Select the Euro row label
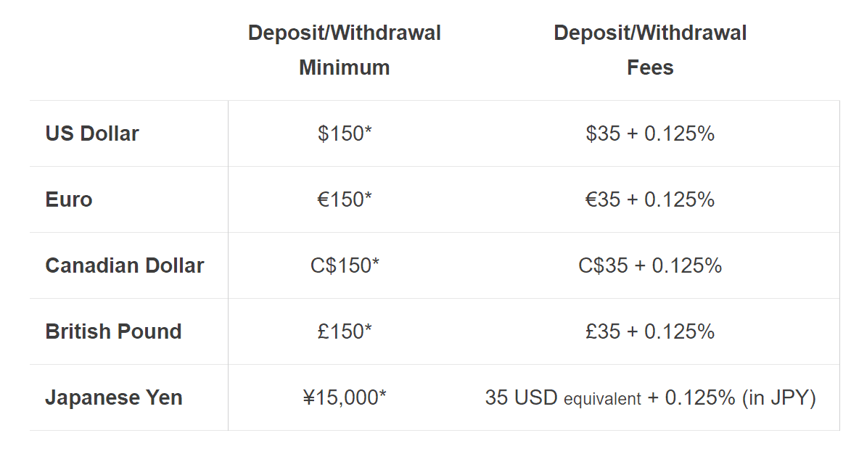The width and height of the screenshot is (851, 454). pyautogui.click(x=69, y=199)
